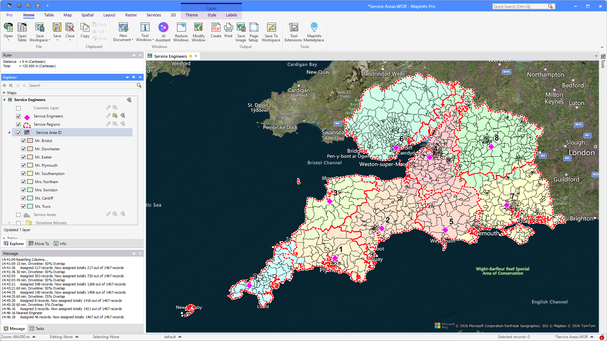The image size is (607, 341).
Task: Open the Message panel options dropdown
Action: point(134,254)
